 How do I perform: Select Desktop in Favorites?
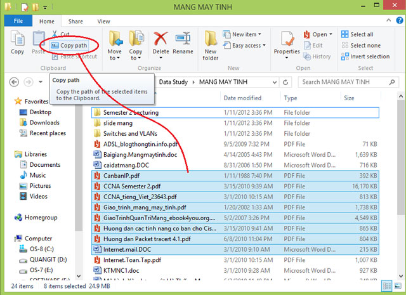[x=36, y=112]
